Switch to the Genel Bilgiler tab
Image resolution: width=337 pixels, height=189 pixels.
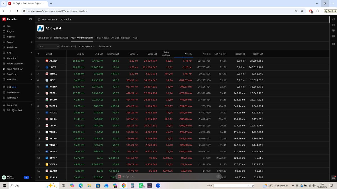point(44,38)
